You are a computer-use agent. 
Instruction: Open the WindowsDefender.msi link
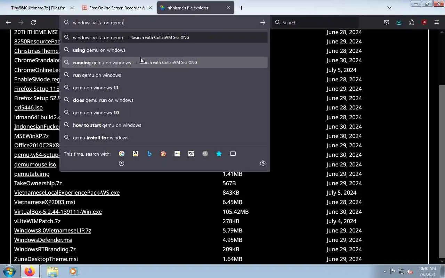pos(43,240)
